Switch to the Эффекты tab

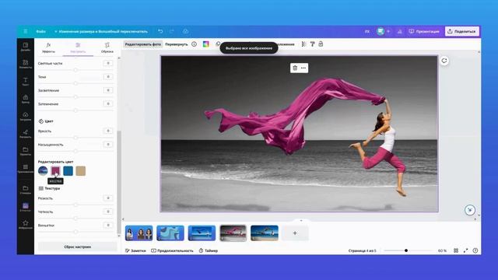tap(48, 47)
